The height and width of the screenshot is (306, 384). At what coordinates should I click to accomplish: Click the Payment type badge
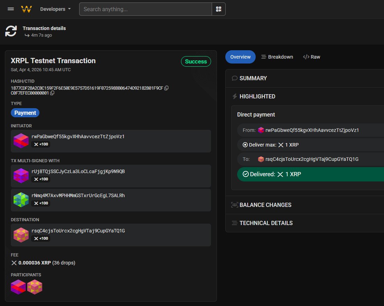point(25,113)
